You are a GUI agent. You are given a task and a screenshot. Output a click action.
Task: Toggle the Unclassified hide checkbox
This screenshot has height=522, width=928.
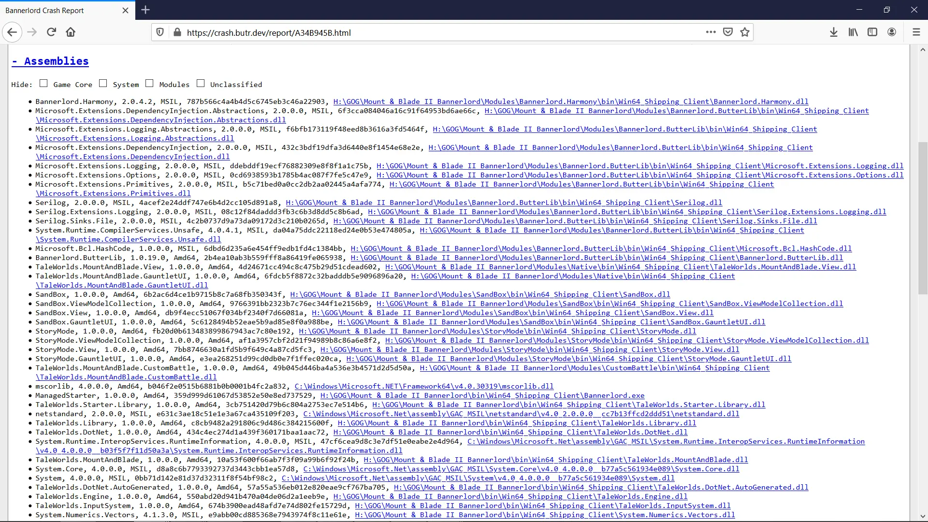point(201,84)
